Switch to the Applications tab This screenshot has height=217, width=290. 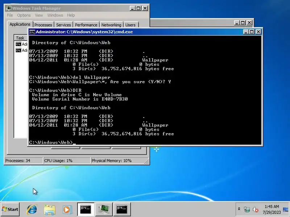(20, 24)
